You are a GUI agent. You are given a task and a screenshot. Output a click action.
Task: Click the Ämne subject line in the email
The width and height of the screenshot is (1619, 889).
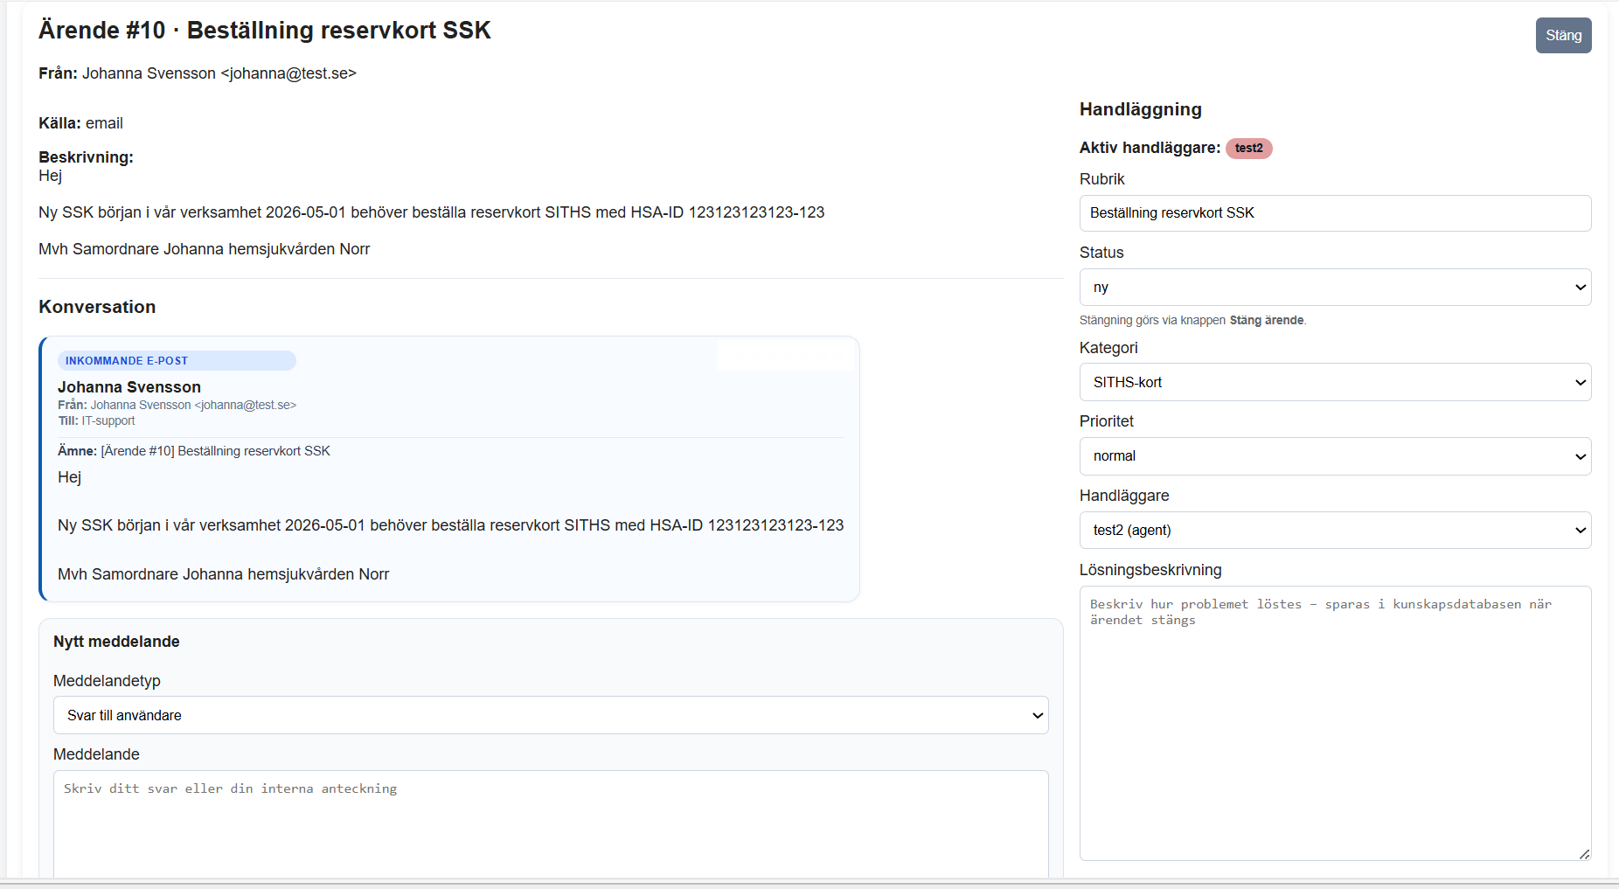pos(194,451)
